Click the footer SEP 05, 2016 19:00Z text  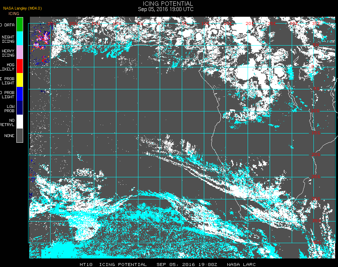point(187,265)
